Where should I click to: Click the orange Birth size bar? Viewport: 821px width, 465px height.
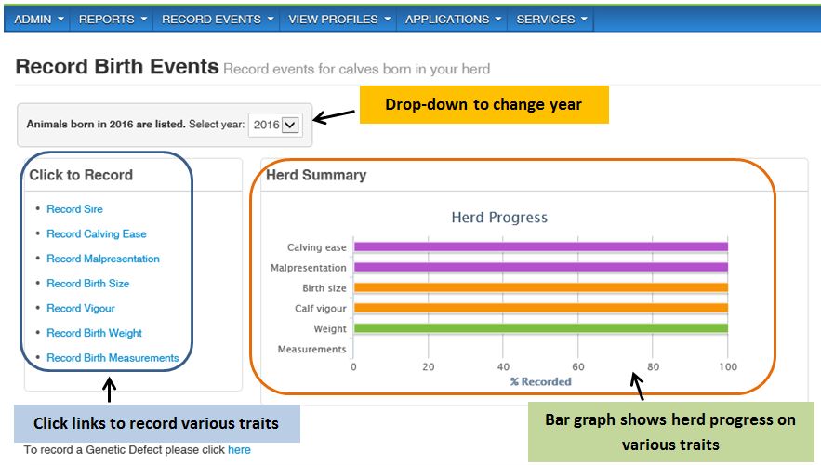541,287
